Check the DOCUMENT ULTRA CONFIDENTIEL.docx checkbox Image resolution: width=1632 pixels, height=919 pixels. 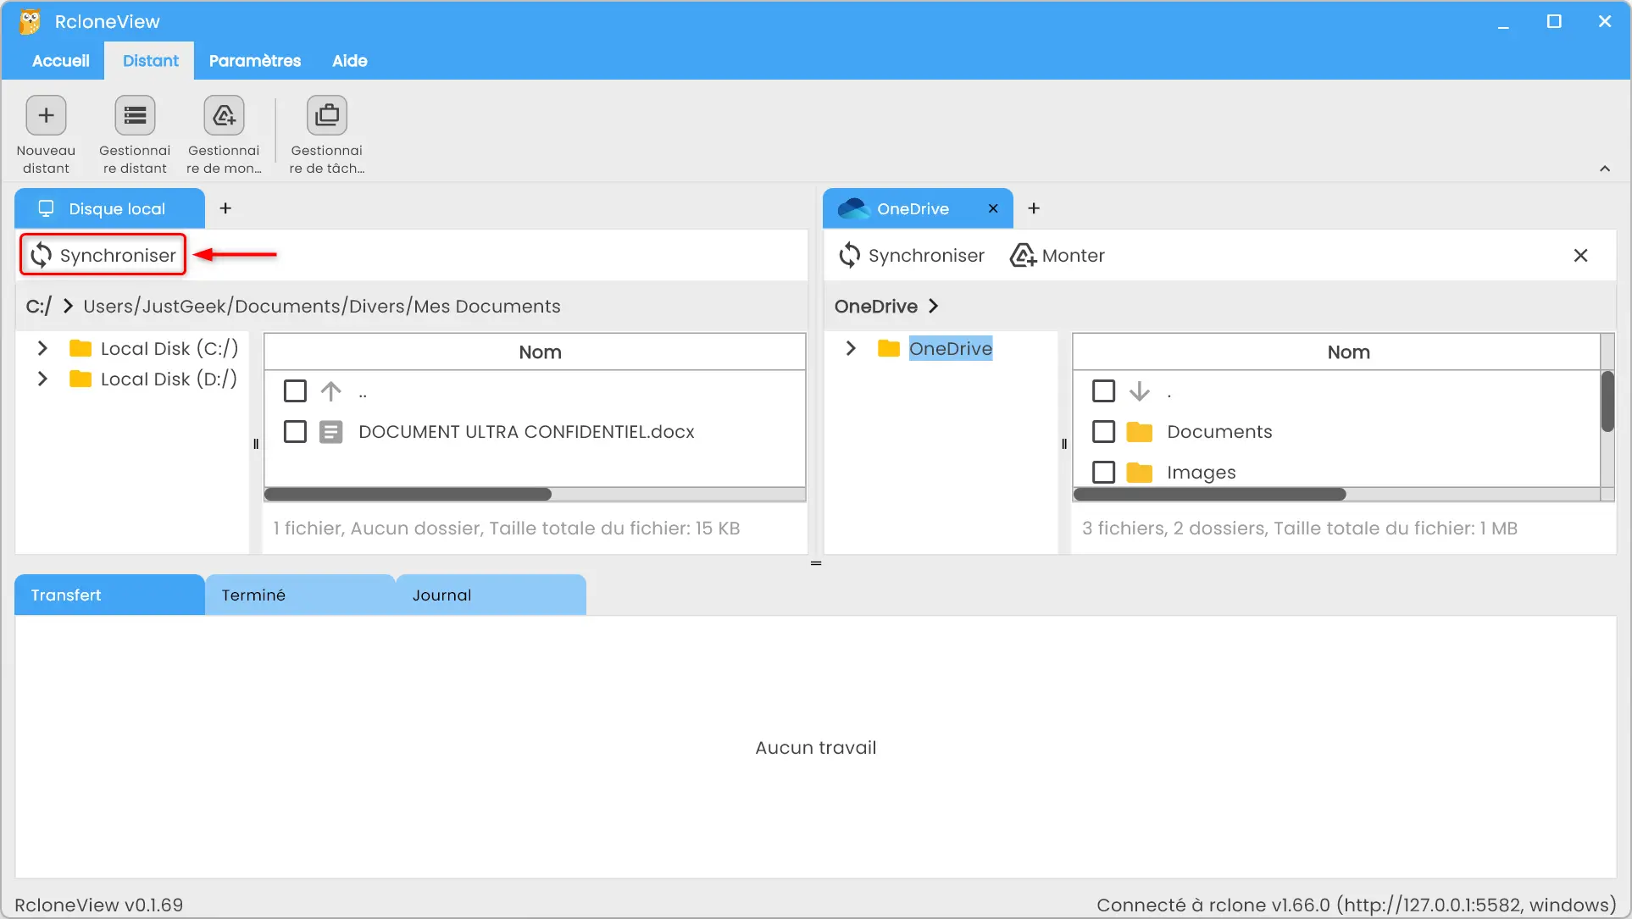click(295, 432)
